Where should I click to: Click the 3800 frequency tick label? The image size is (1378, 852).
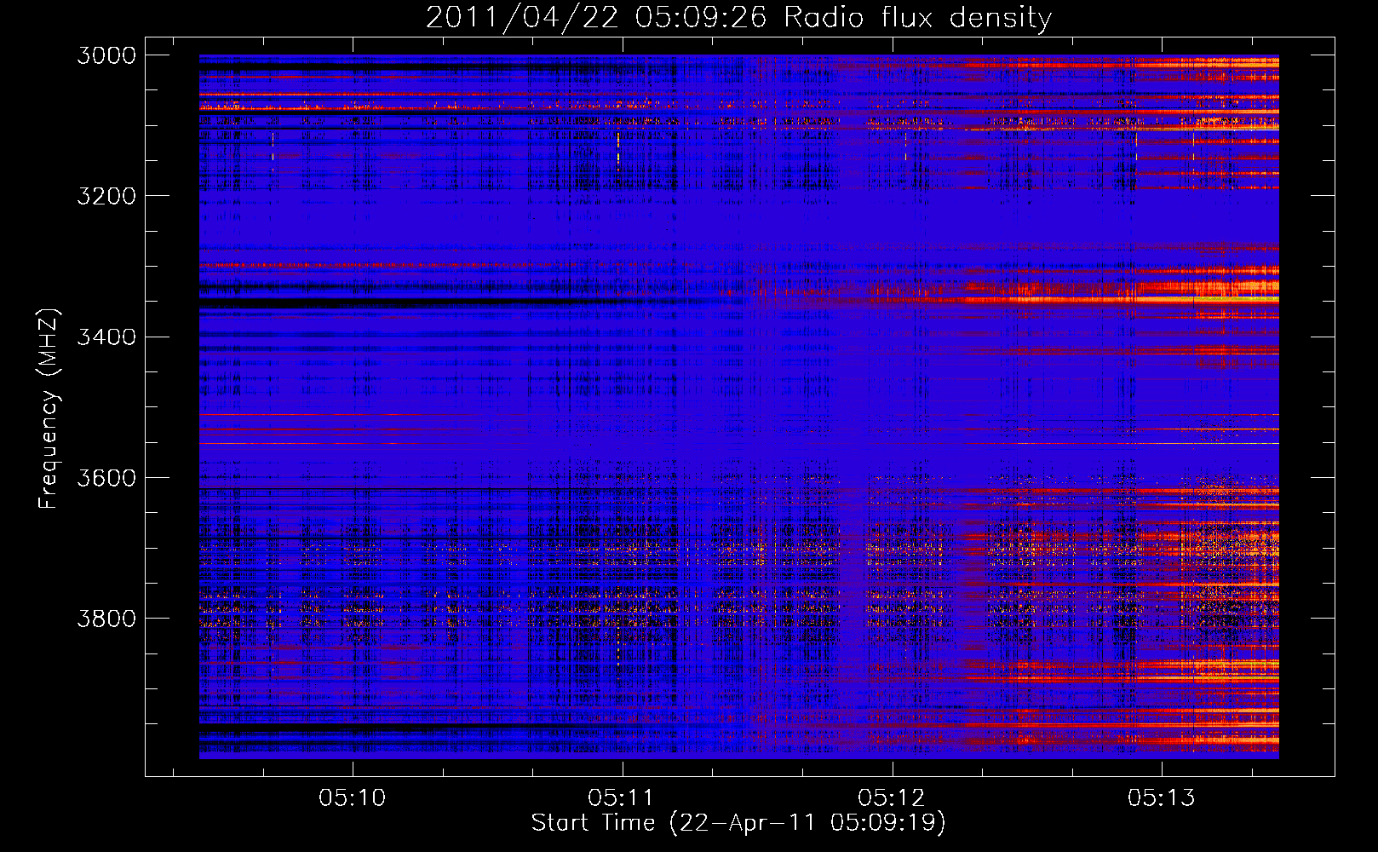coord(106,618)
